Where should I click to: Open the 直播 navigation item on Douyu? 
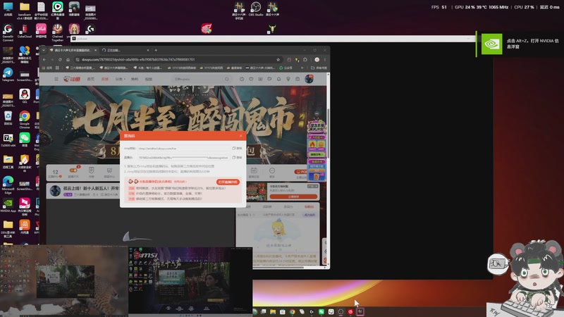104,79
